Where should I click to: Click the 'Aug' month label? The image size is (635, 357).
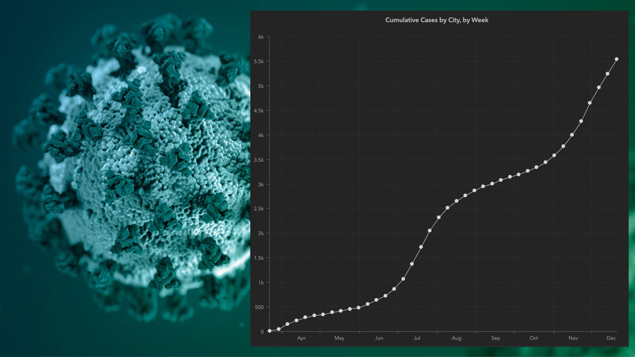coord(457,338)
